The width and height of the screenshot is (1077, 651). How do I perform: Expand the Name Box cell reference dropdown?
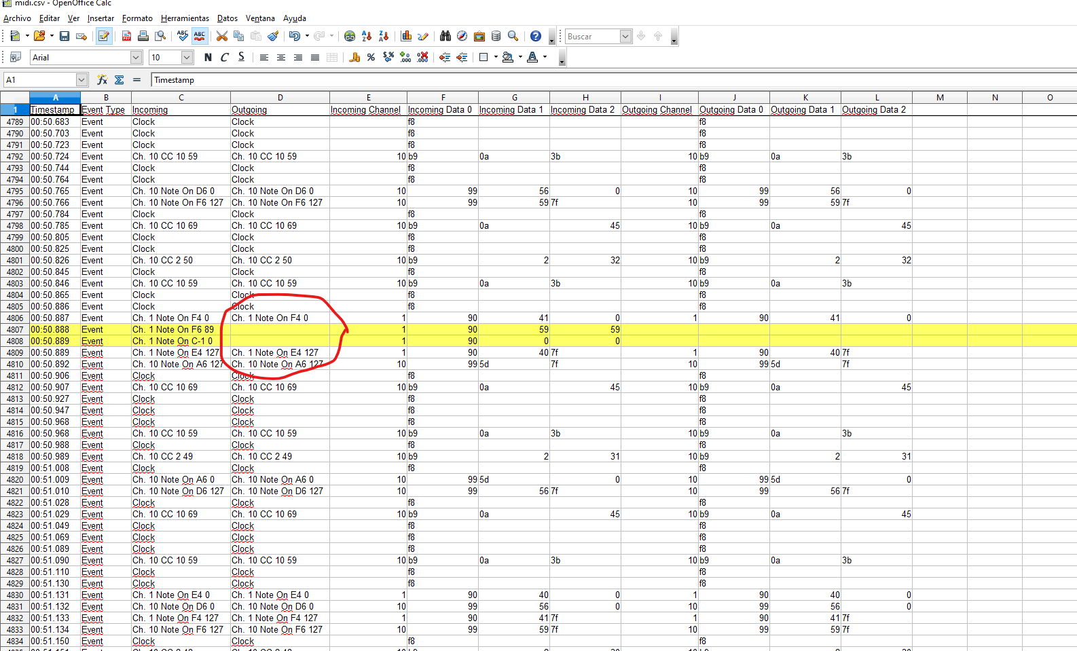[81, 80]
